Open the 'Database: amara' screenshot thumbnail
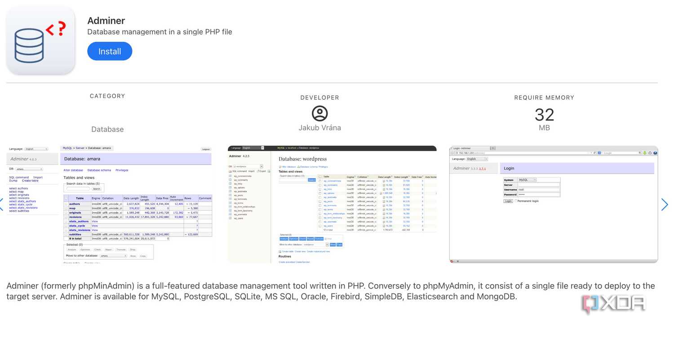 tap(109, 204)
